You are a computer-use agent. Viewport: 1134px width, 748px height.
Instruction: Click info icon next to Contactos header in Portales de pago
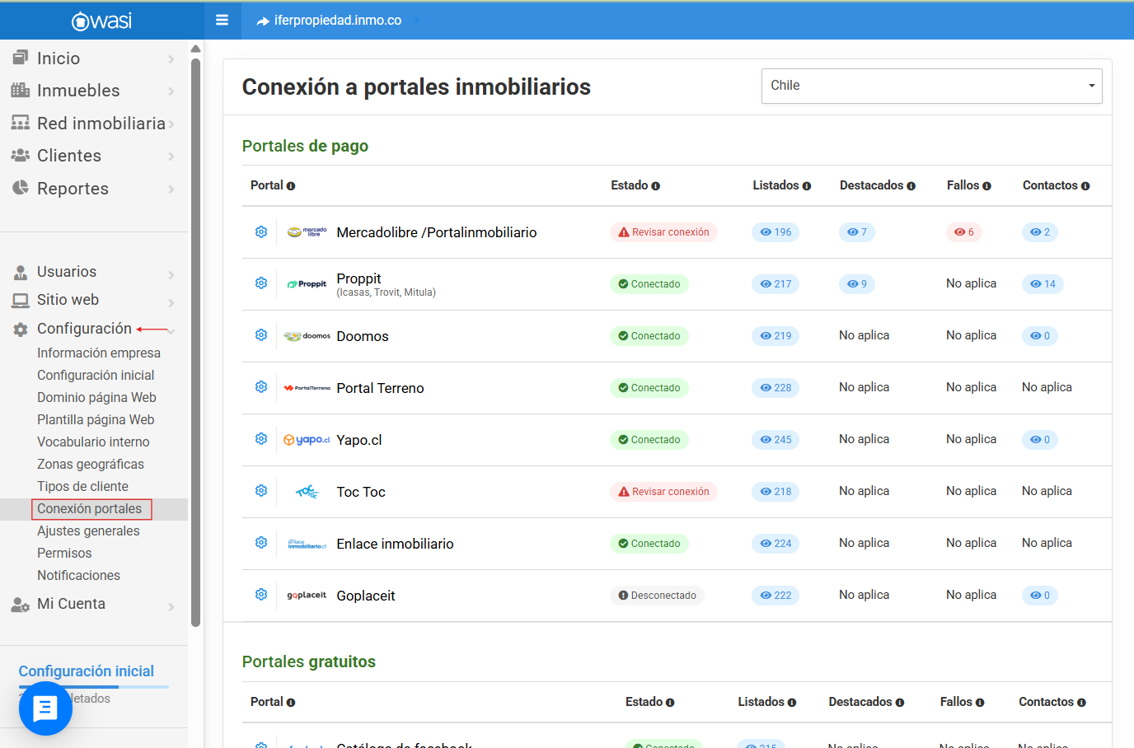click(1085, 186)
